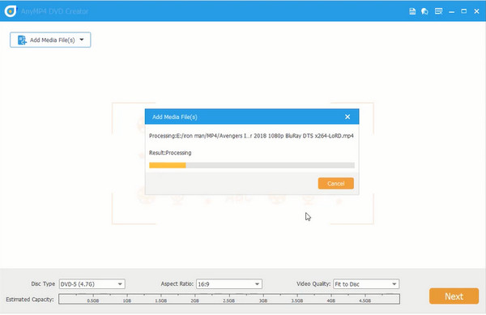The height and width of the screenshot is (315, 486).
Task: Click the 4.5GB mark on capacity gauge
Action: [x=364, y=300]
